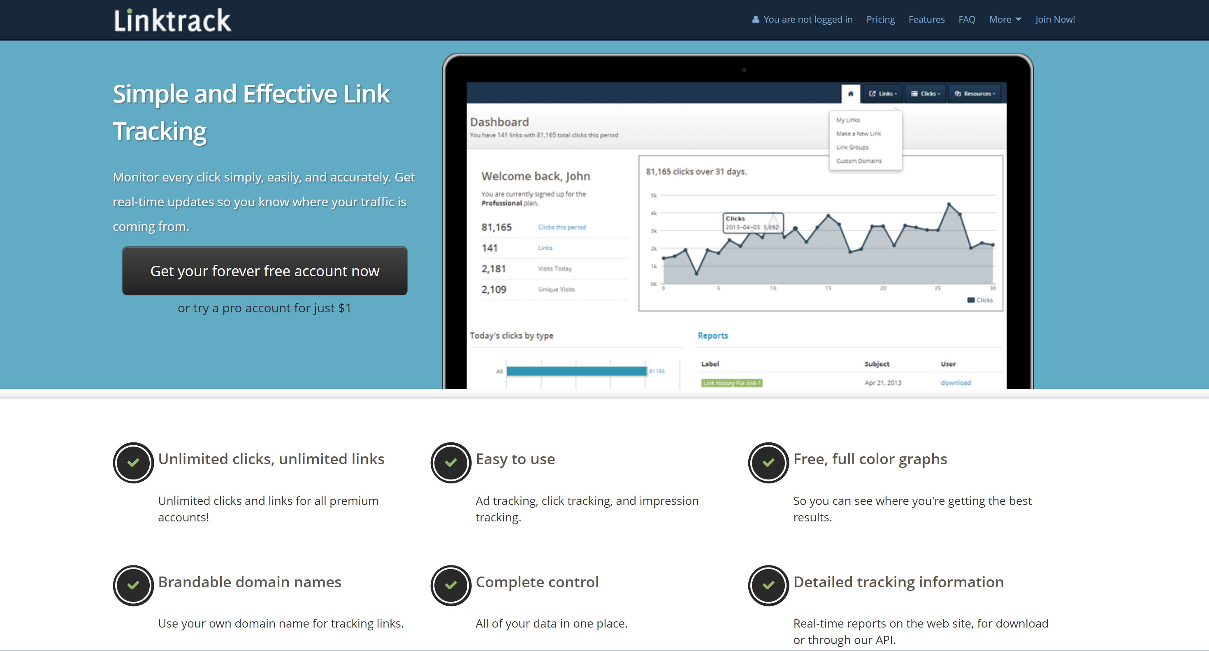Click Get your forever free account now
This screenshot has height=651, width=1209.
[x=265, y=270]
